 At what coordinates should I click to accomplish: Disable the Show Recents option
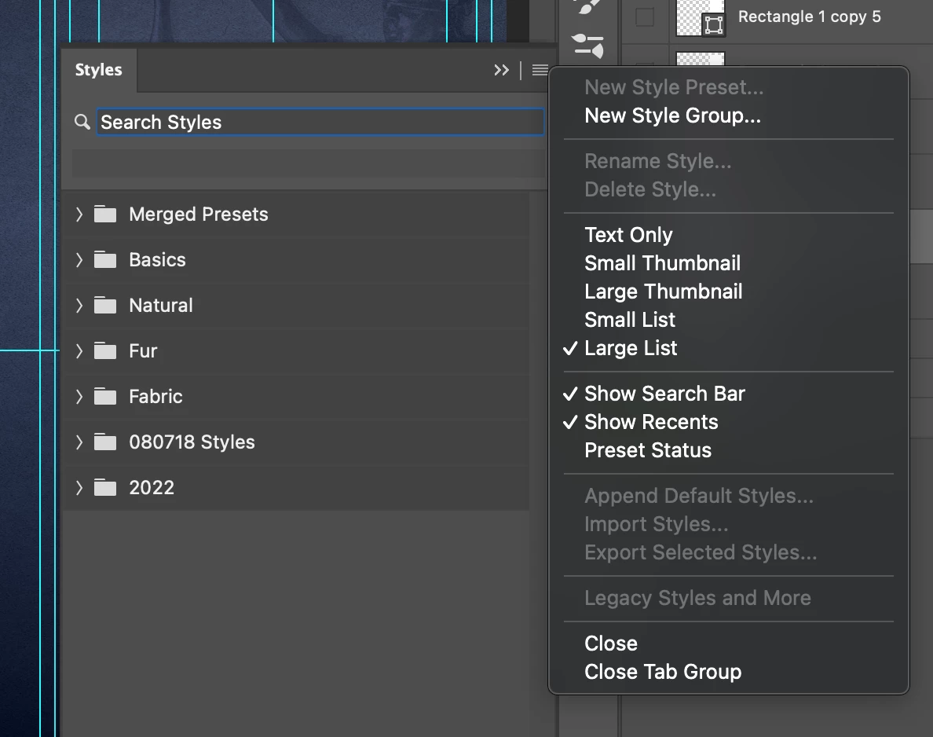651,422
